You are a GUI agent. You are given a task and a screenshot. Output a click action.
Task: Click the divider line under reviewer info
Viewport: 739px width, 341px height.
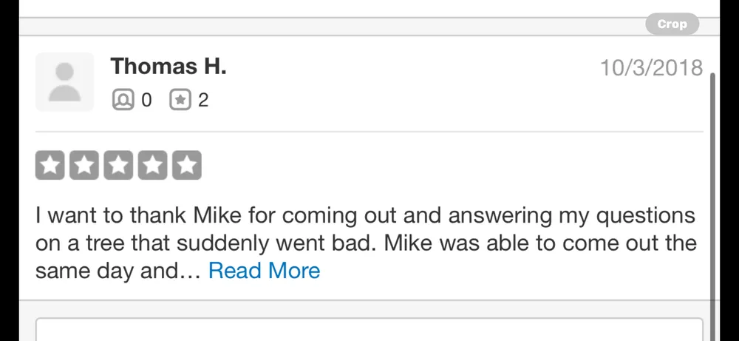(369, 132)
